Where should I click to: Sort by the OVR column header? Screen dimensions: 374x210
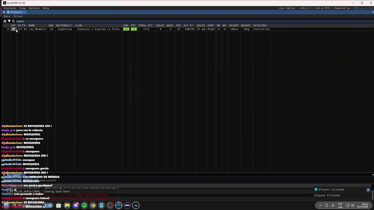125,25
